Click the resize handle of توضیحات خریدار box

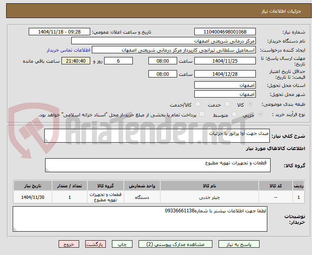[15, 230]
